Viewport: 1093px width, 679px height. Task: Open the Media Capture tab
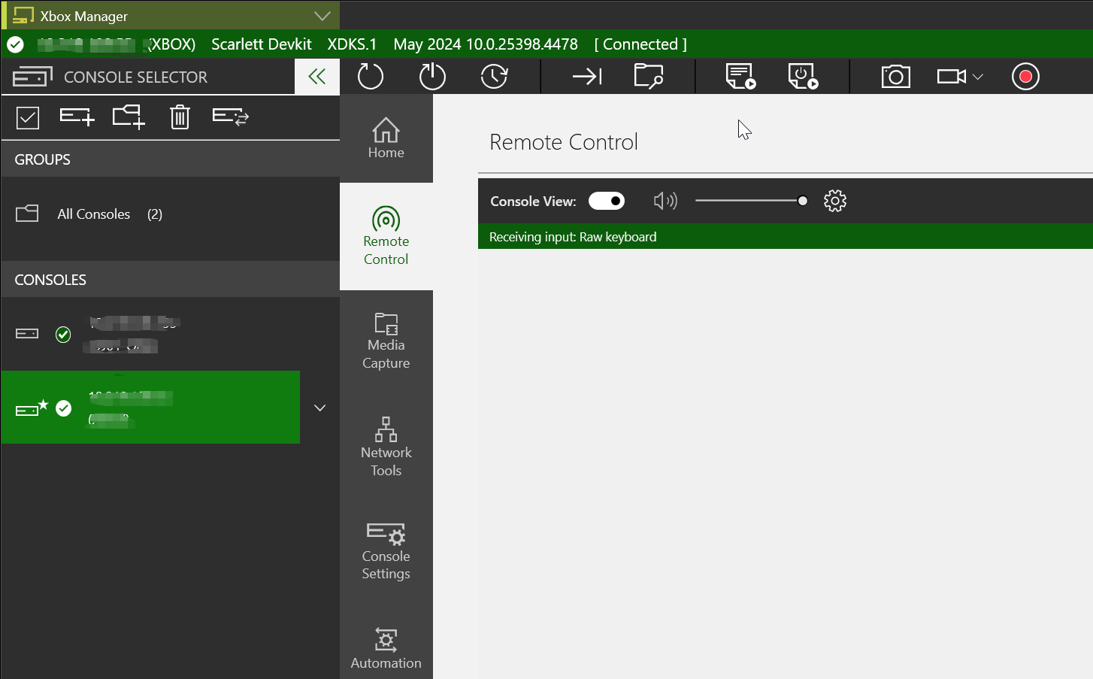coord(386,342)
